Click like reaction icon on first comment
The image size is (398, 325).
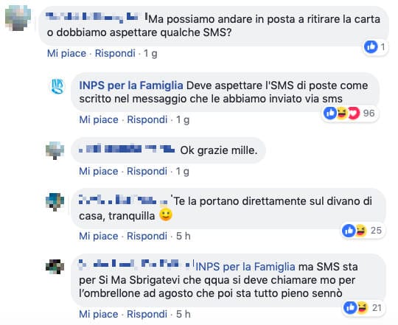pos(371,47)
